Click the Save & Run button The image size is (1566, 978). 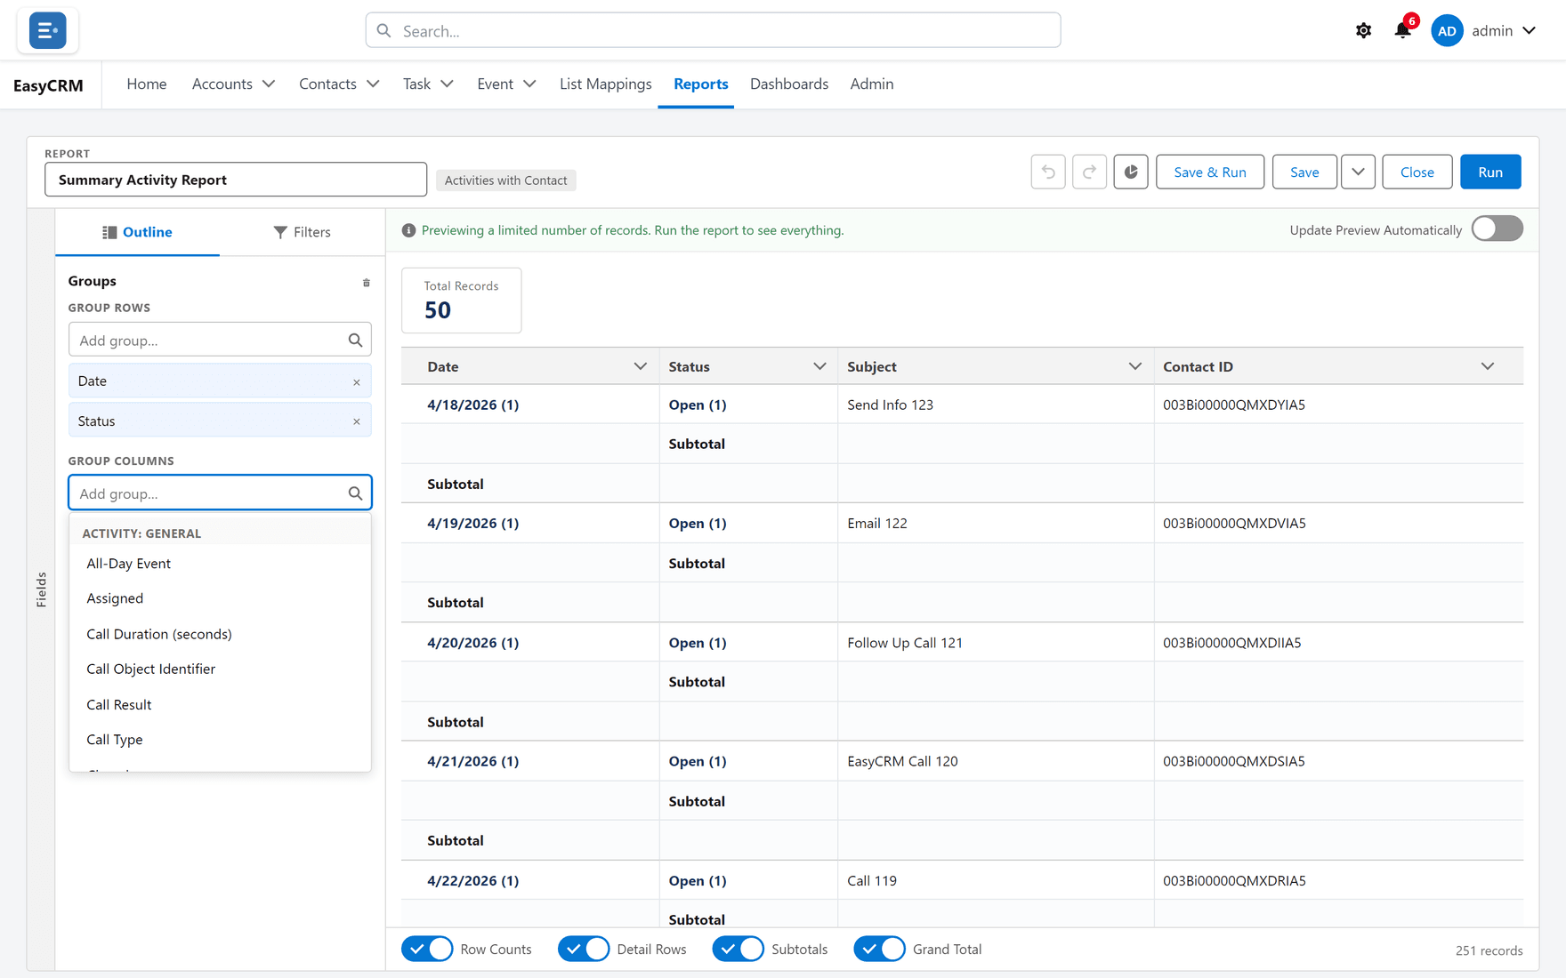[1209, 172]
